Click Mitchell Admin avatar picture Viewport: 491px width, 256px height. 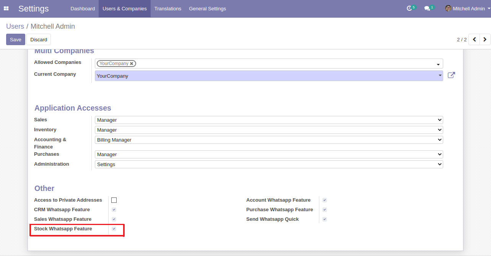[448, 8]
